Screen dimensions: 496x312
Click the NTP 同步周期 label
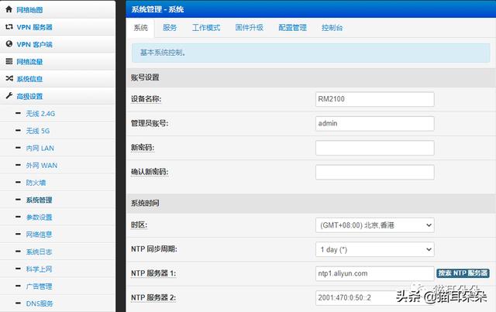154,249
